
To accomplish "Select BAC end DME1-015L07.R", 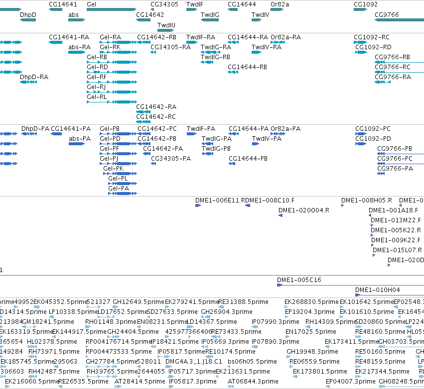I will [x=397, y=250].
